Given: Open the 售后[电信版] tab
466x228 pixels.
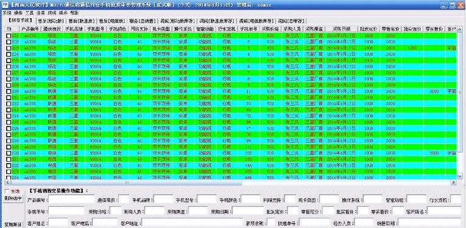Looking at the screenshot, I should coord(111,21).
